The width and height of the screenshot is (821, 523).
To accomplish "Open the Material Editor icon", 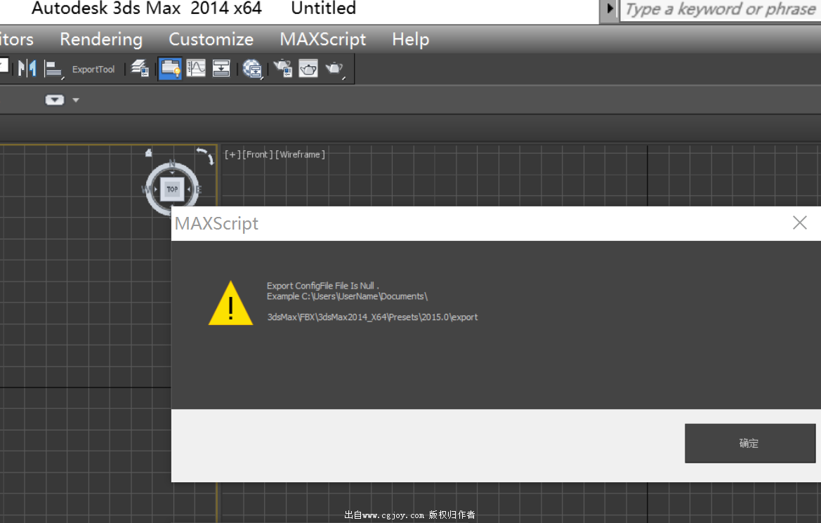I will (252, 69).
